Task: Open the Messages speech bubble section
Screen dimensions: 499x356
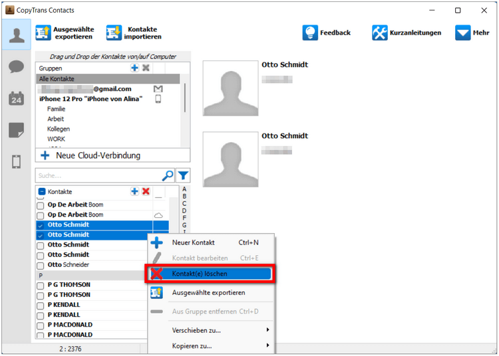Action: 16,66
